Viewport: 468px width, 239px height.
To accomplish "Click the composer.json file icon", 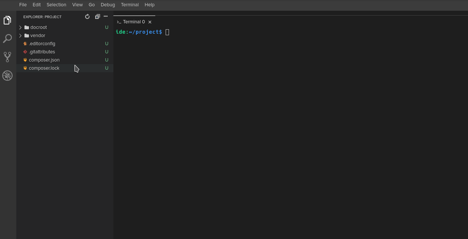I will coord(25,60).
